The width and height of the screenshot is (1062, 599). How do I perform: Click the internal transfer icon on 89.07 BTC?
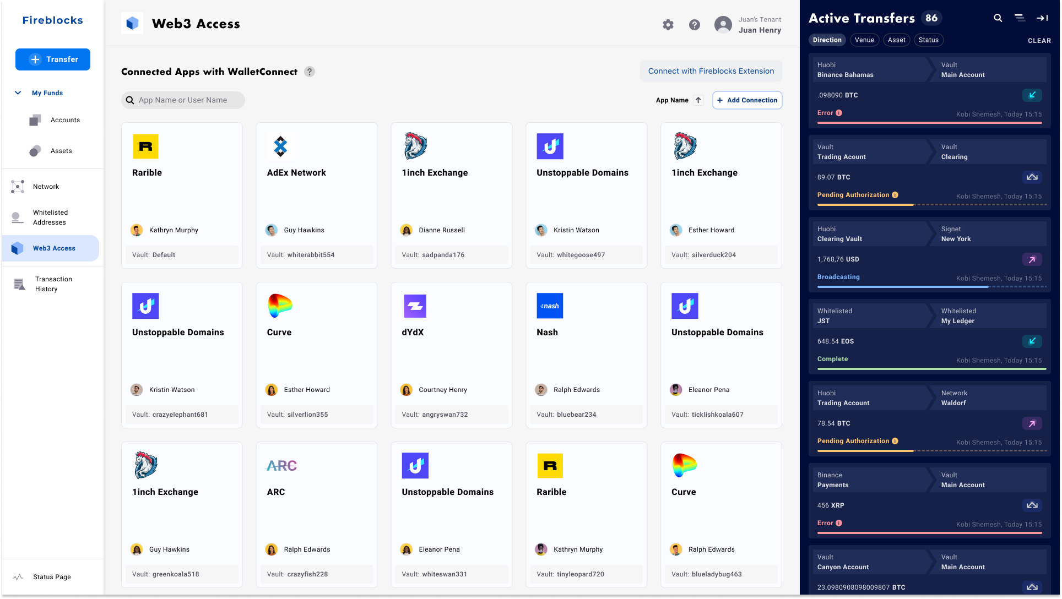[1032, 177]
